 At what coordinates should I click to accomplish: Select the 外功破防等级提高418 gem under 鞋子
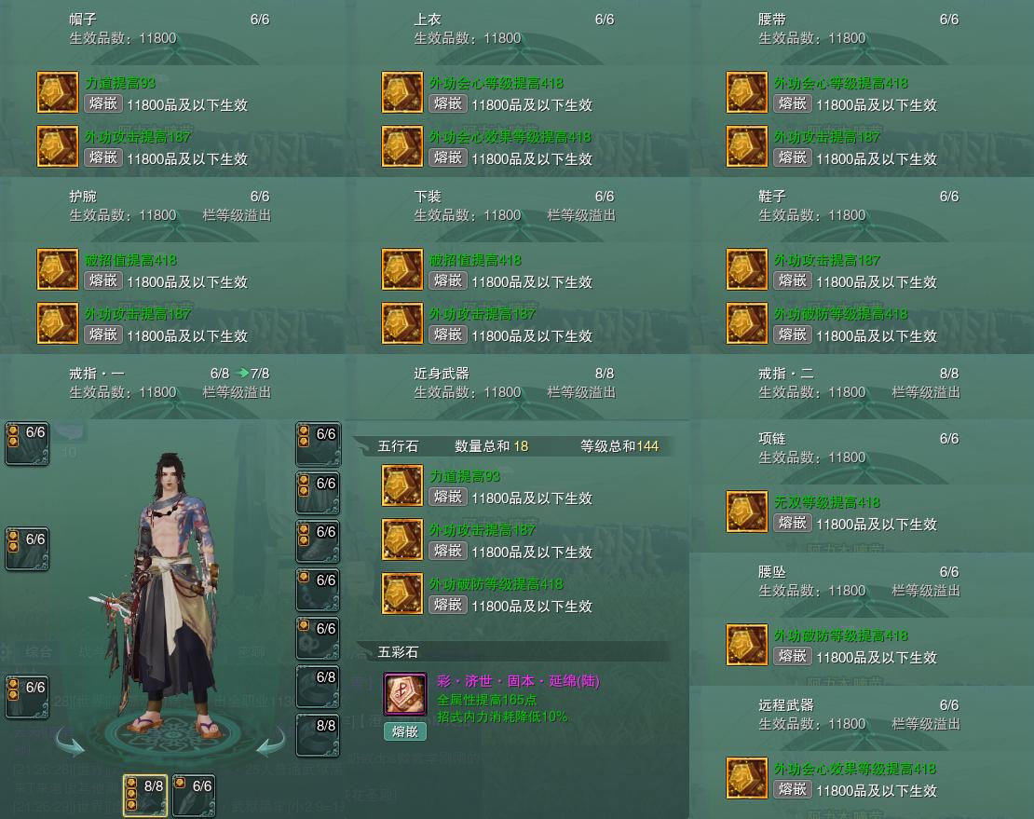pyautogui.click(x=747, y=323)
